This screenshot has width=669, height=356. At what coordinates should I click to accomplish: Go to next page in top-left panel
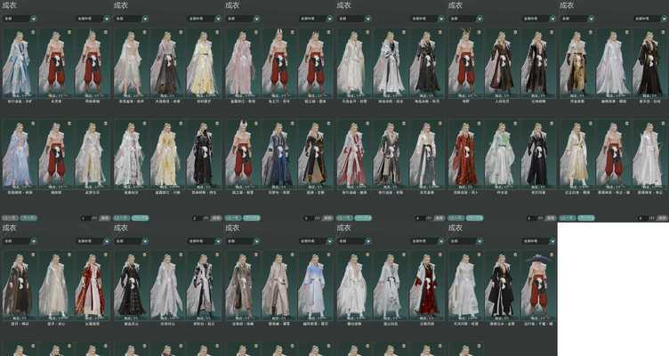click(28, 217)
